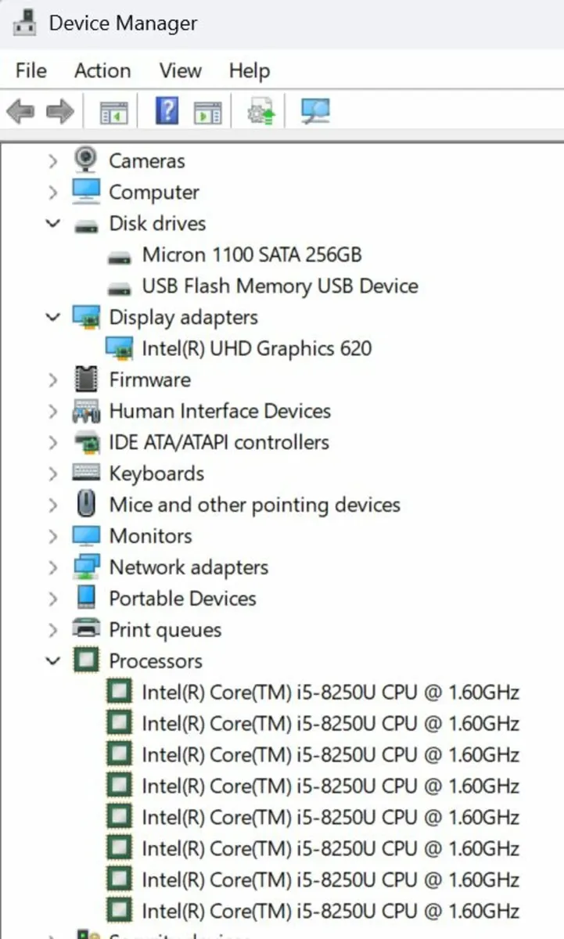
Task: Expand the Network adapters category
Action: 52,567
